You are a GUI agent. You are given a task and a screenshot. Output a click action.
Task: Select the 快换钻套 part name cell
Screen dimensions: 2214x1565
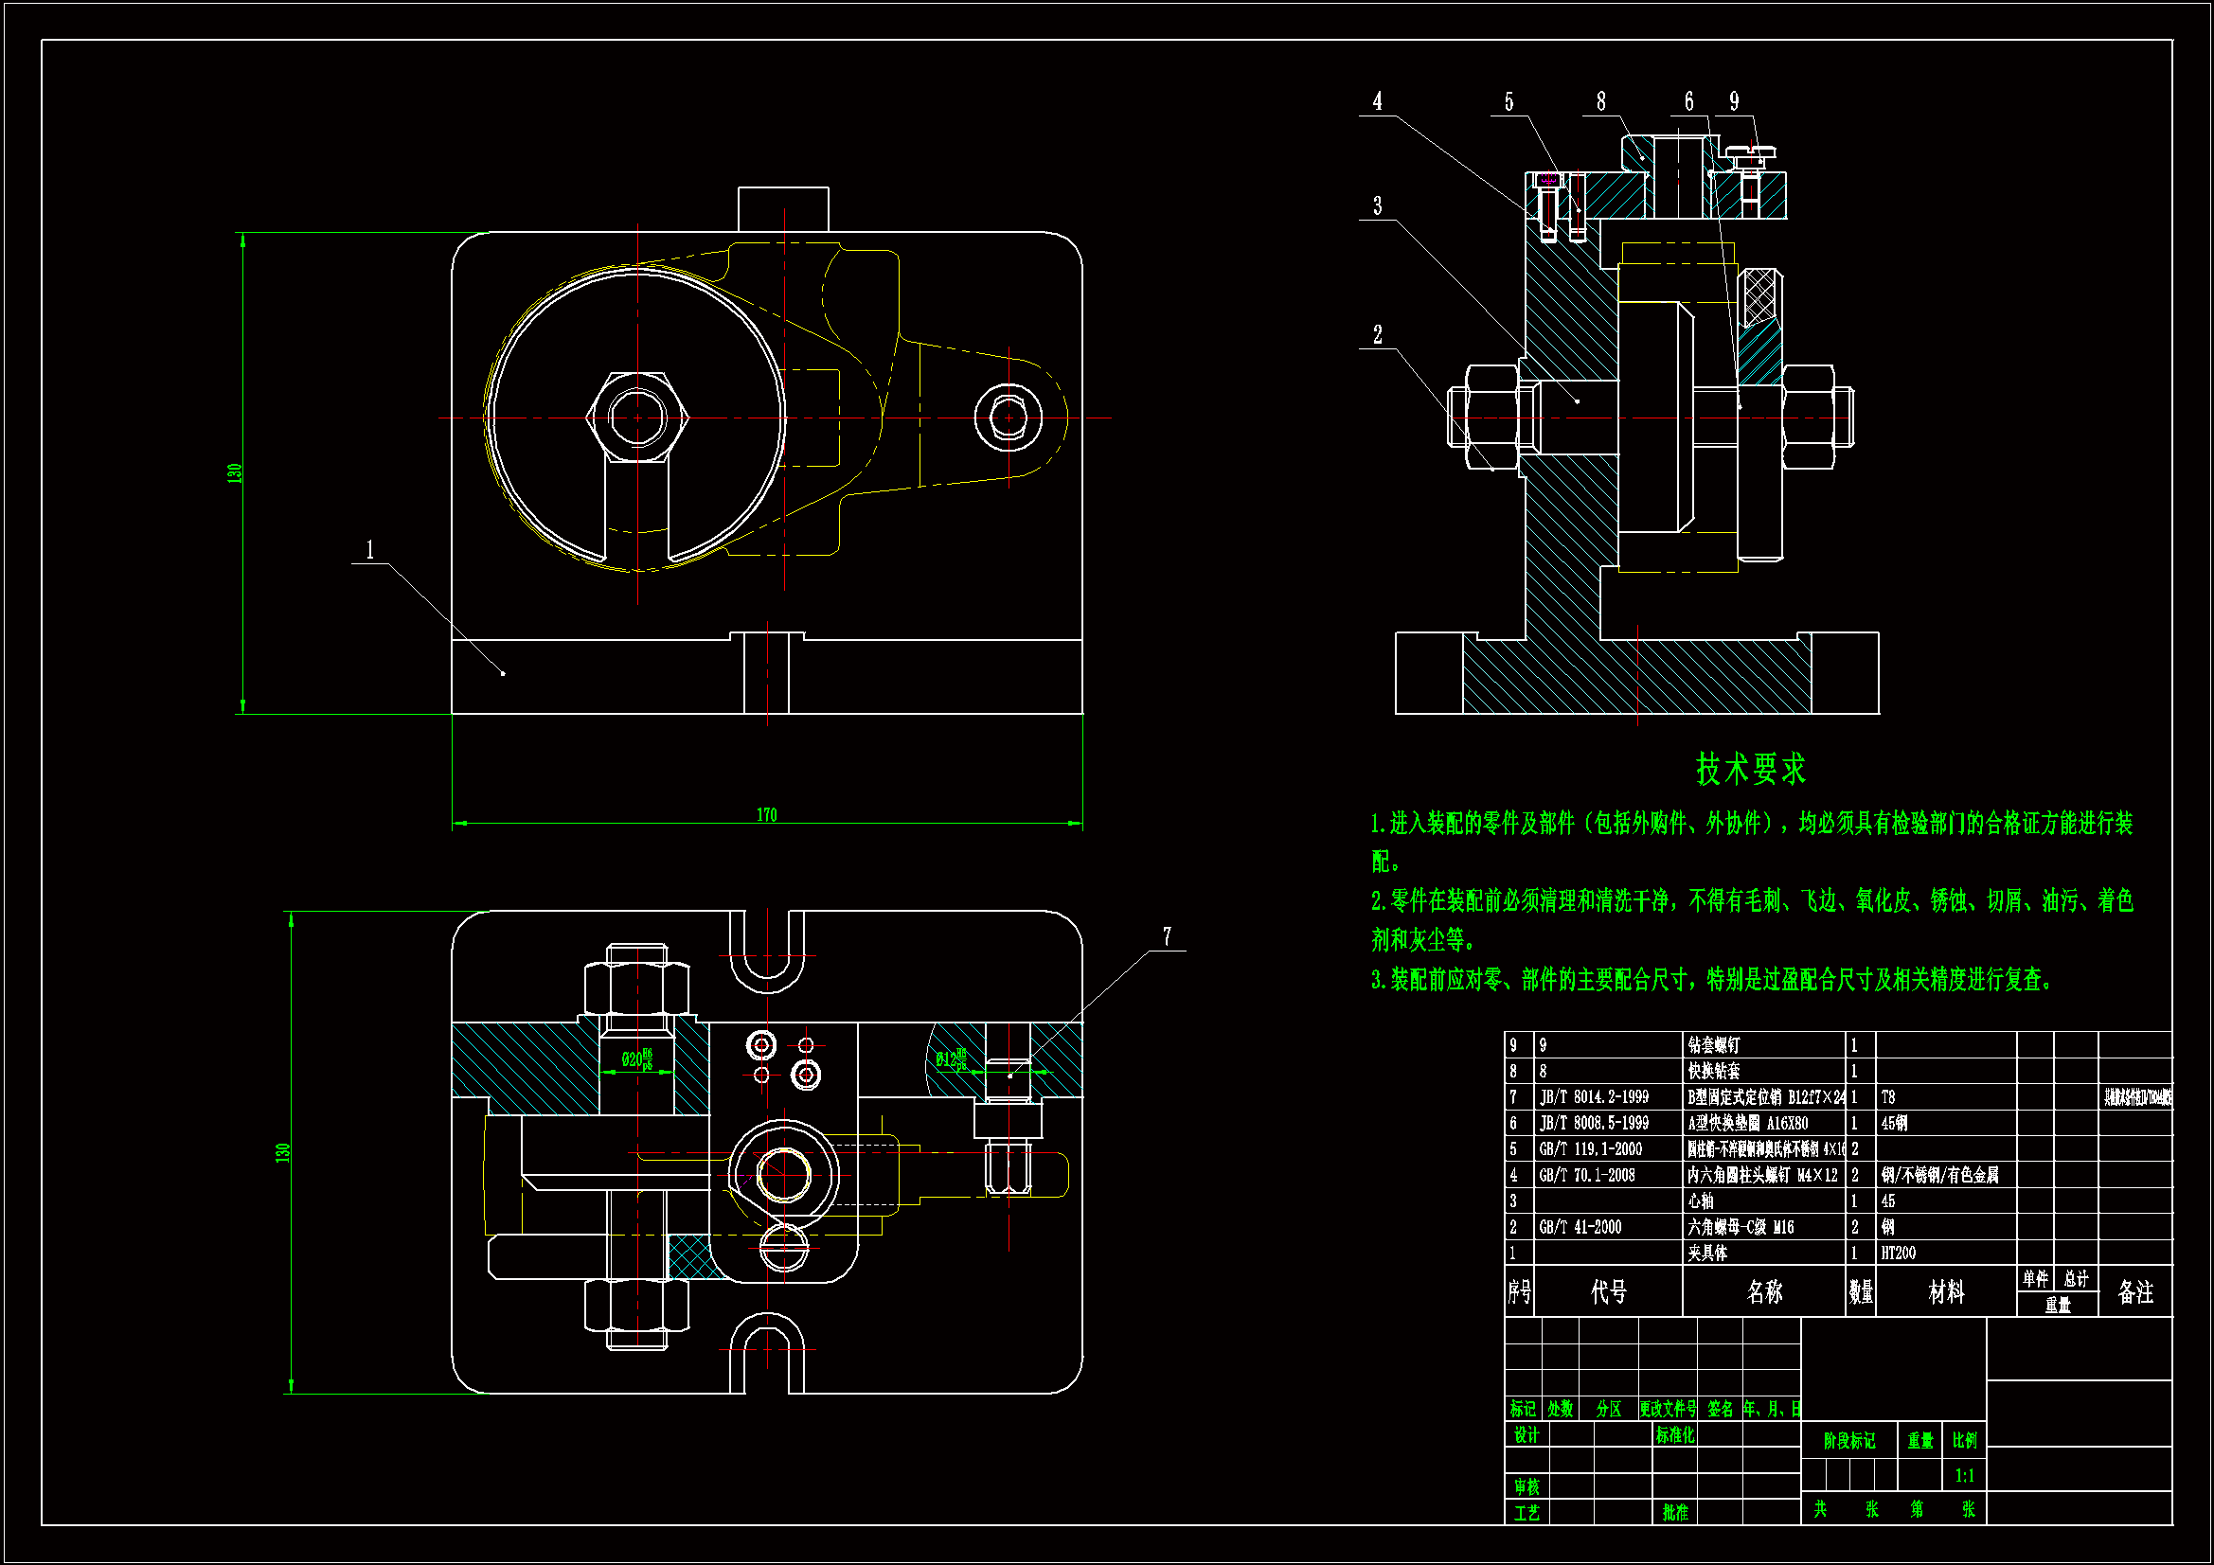1714,1071
